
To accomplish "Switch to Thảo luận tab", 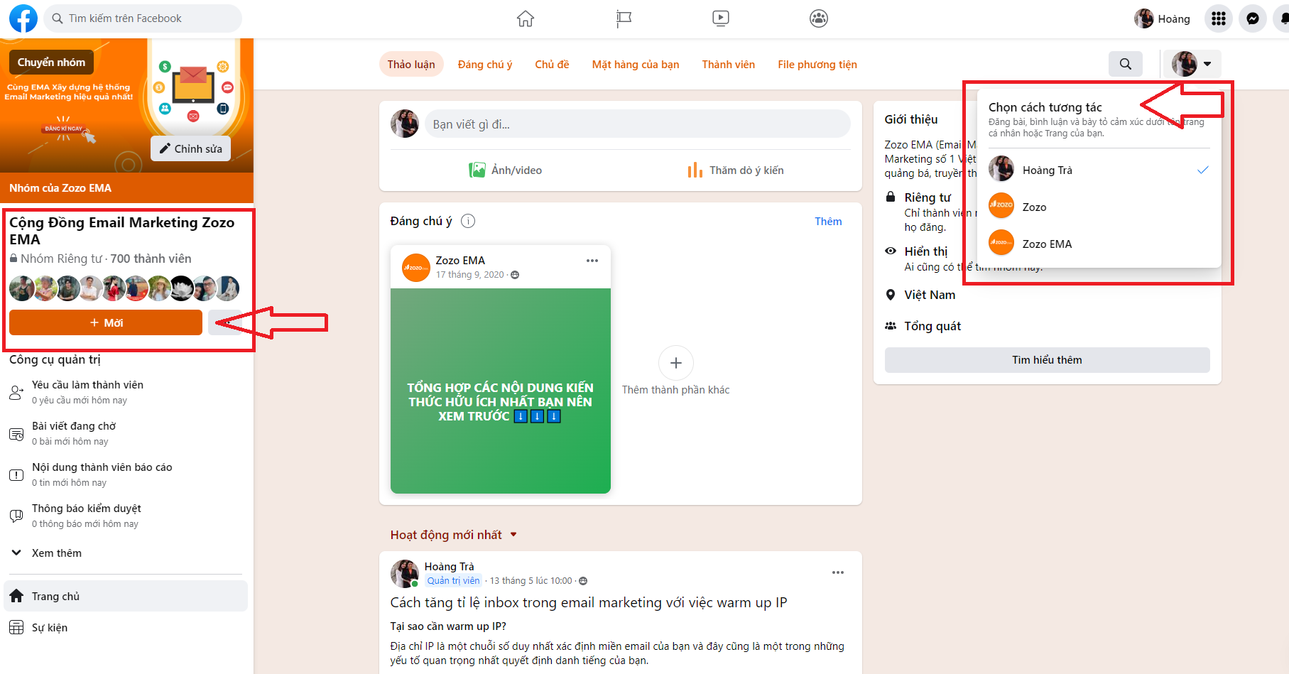I will (411, 64).
